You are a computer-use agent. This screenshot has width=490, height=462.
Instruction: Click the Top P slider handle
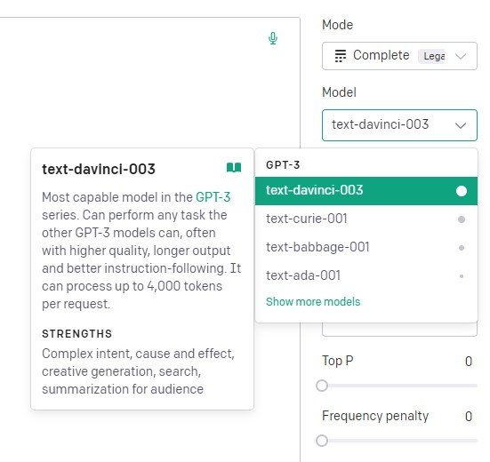[322, 386]
